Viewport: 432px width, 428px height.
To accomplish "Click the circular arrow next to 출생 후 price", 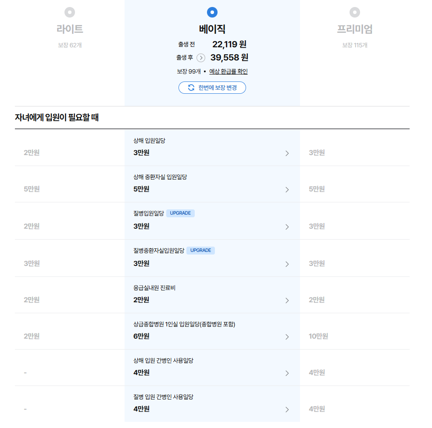I will (x=201, y=57).
